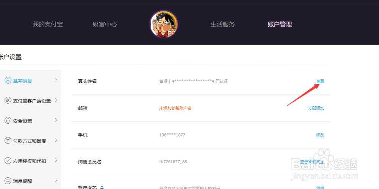The width and height of the screenshot is (379, 189).
Task: Click 查看 link for 真实姓名
Action: click(x=320, y=82)
